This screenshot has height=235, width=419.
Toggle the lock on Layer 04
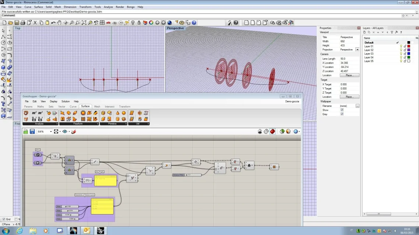point(405,57)
